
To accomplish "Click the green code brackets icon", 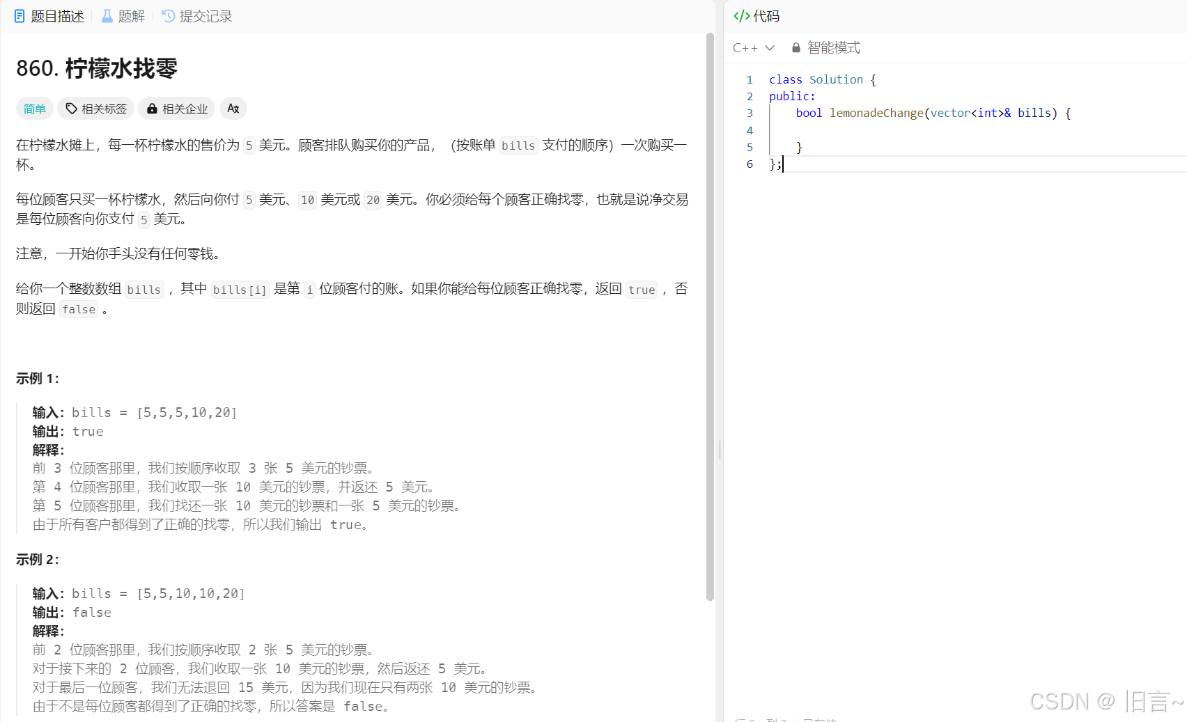I will [741, 16].
